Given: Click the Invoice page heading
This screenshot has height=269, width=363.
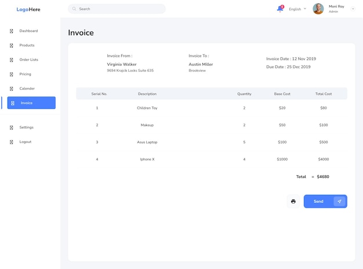Looking at the screenshot, I should [x=81, y=32].
